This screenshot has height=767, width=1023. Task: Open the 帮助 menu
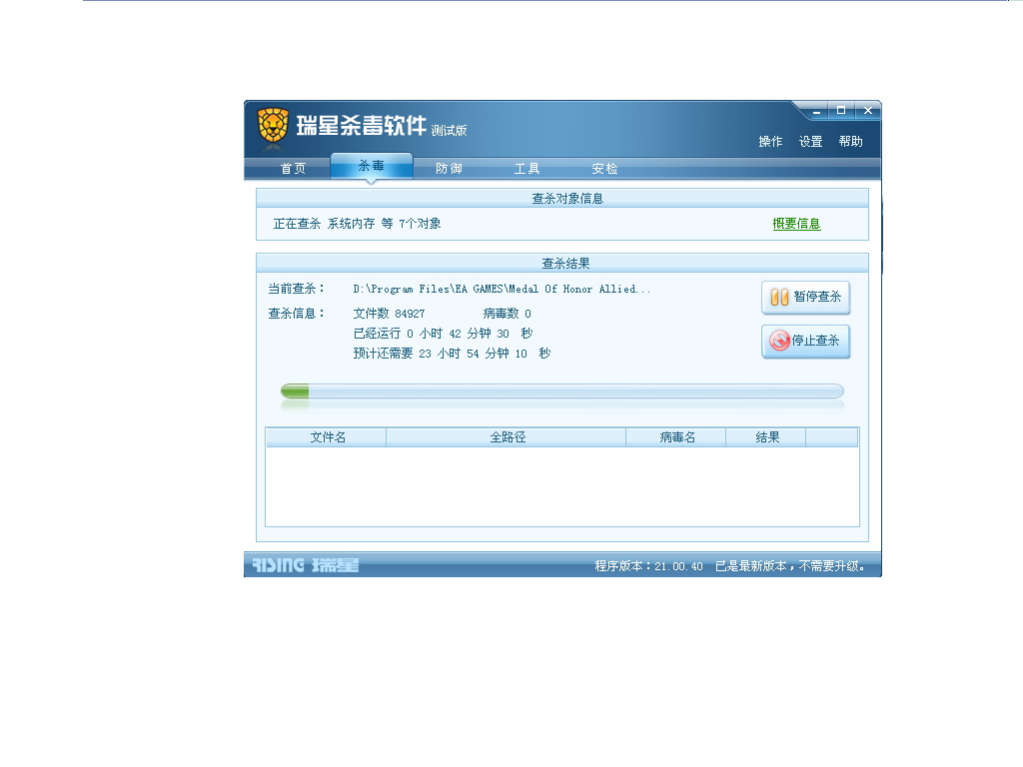851,142
